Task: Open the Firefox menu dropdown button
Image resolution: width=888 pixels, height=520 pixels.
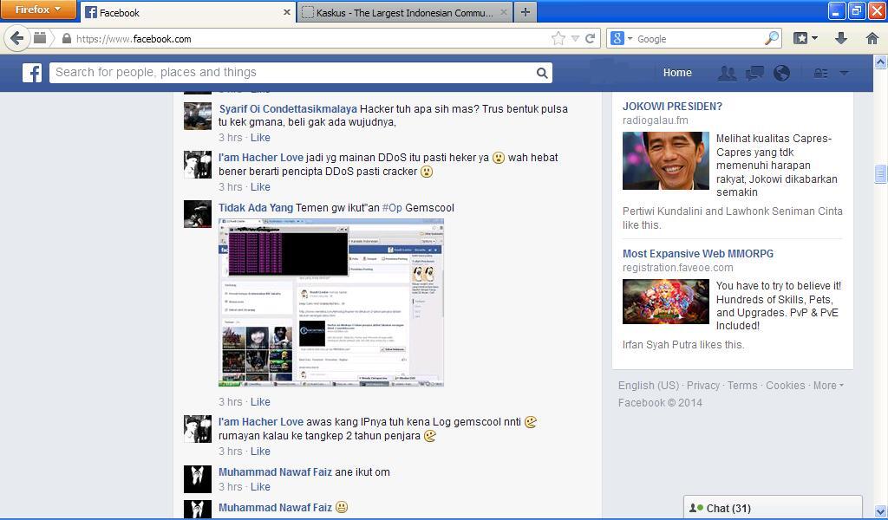Action: point(39,10)
